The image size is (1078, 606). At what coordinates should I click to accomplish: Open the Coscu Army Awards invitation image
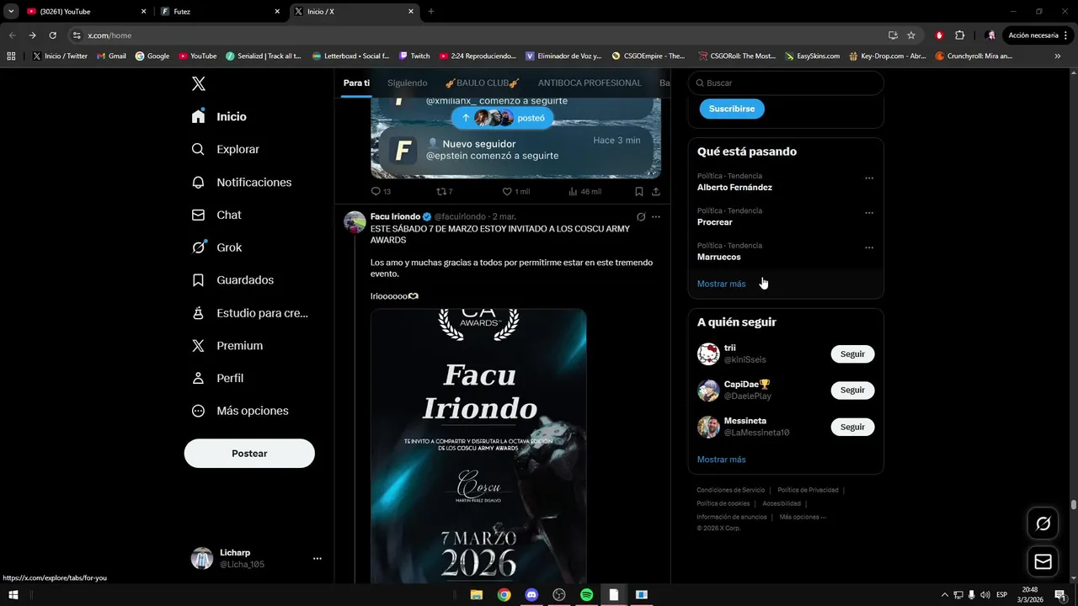click(x=478, y=446)
